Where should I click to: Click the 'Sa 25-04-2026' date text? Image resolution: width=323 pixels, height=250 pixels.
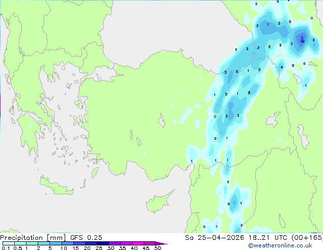[214, 238]
